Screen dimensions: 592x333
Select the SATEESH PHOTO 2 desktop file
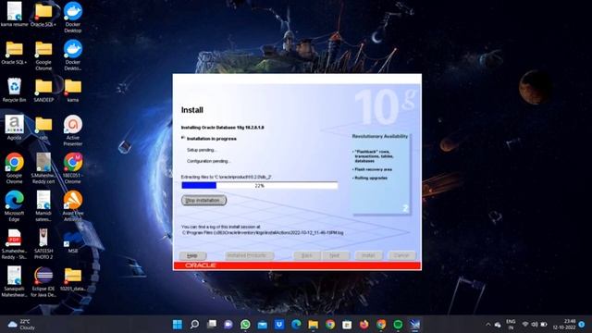(x=43, y=244)
